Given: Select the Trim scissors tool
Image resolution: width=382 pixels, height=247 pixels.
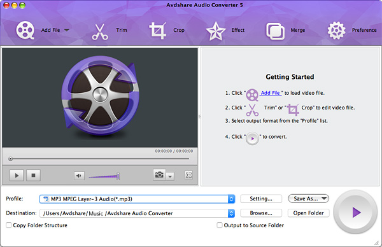Looking at the screenshot, I should pos(100,32).
